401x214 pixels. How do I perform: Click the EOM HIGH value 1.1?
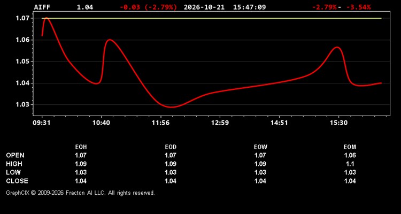pos(350,164)
